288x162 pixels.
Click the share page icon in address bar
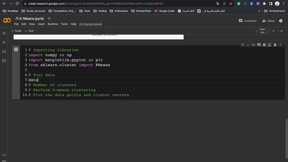(224, 4)
